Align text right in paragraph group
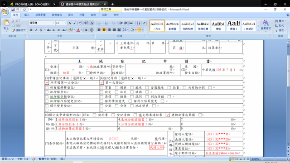This screenshot has height=163, width=290. [109, 29]
